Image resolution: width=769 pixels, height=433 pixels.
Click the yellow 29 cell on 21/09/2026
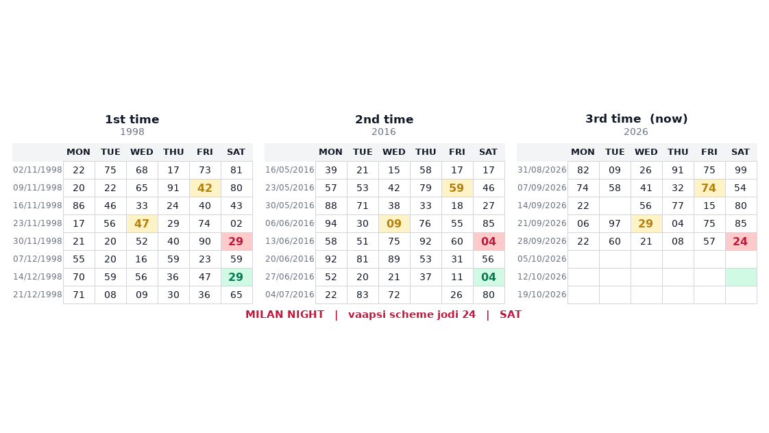tap(646, 223)
